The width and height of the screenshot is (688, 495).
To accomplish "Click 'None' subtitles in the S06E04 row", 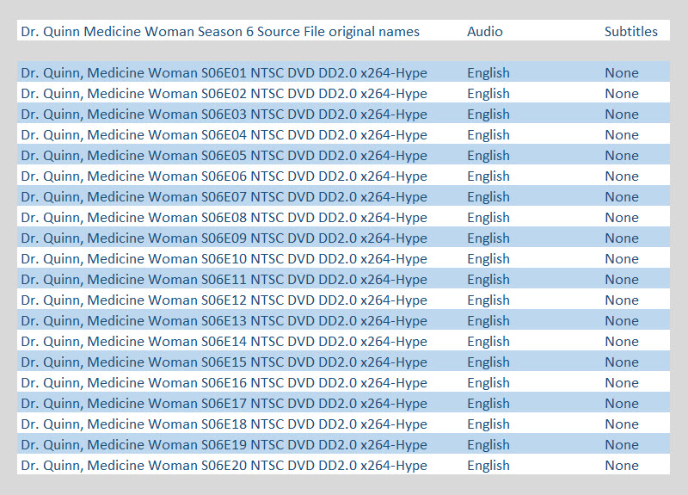I will click(x=622, y=134).
